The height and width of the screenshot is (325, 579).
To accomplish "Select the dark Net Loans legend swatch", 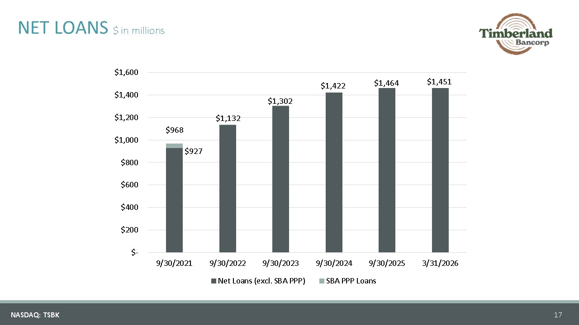I will (x=214, y=281).
